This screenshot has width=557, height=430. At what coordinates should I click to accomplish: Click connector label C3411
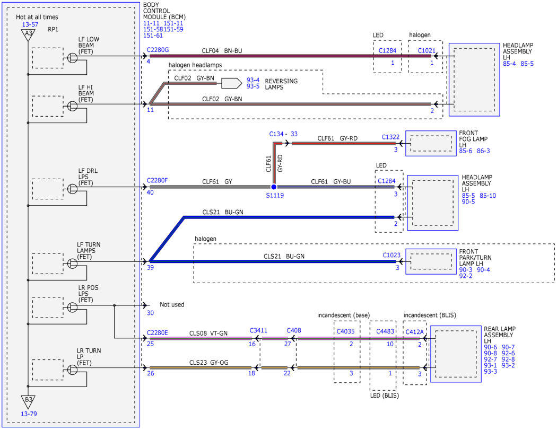[259, 330]
